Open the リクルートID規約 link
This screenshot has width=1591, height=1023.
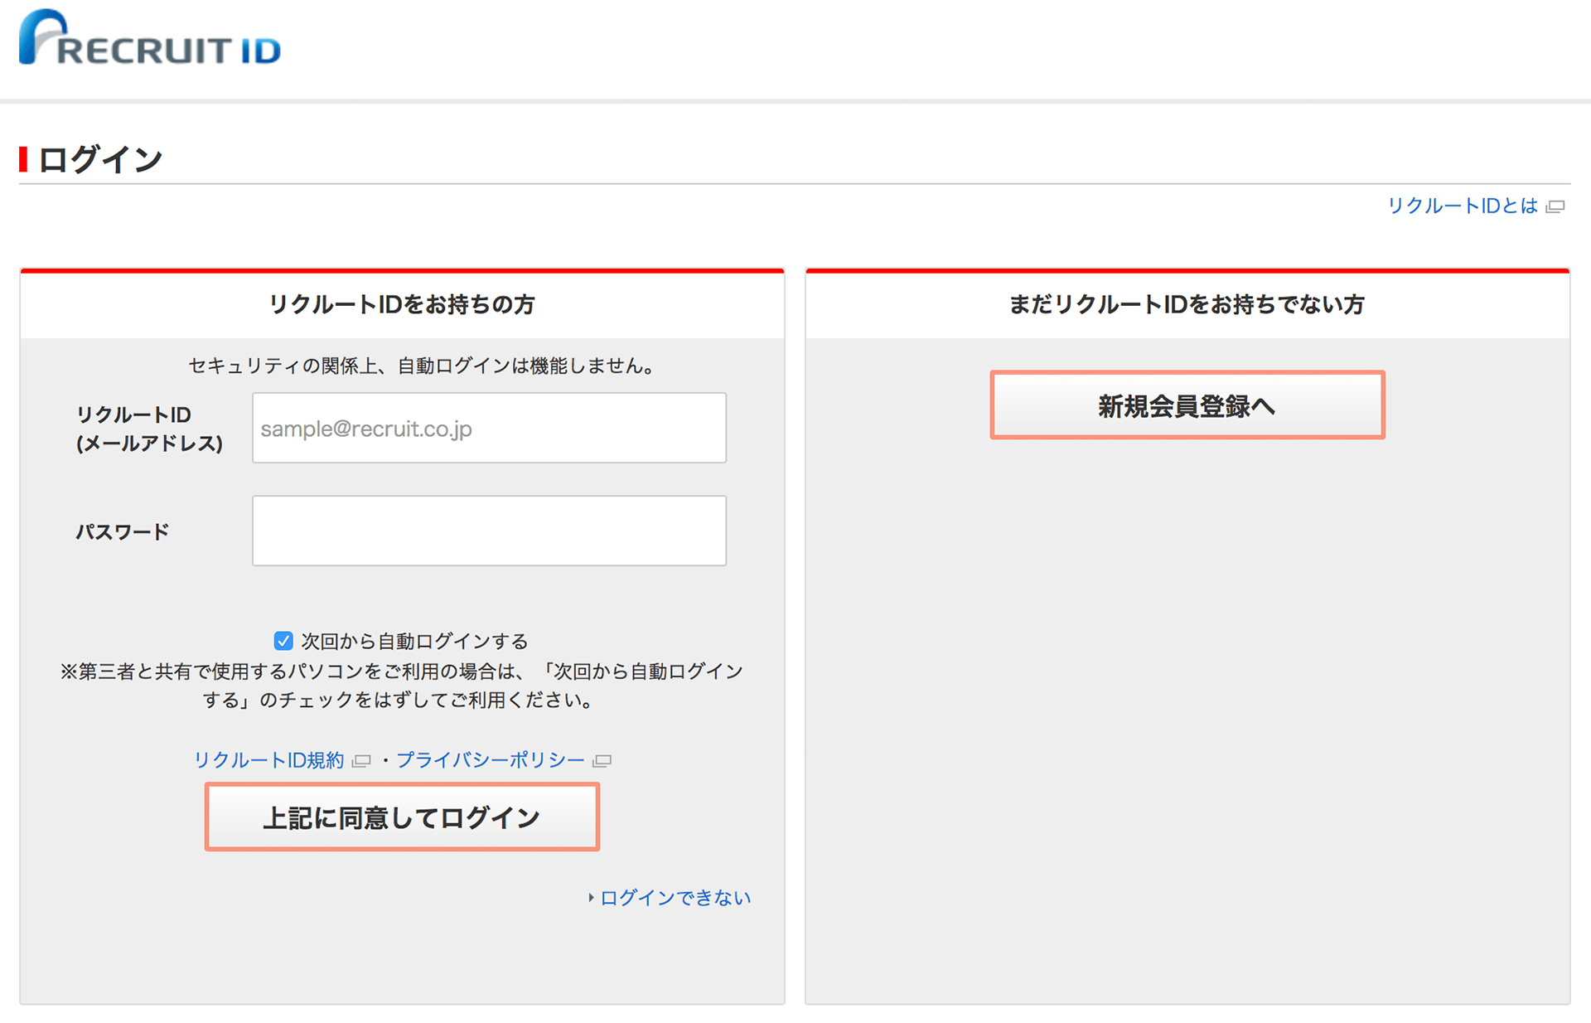click(268, 760)
